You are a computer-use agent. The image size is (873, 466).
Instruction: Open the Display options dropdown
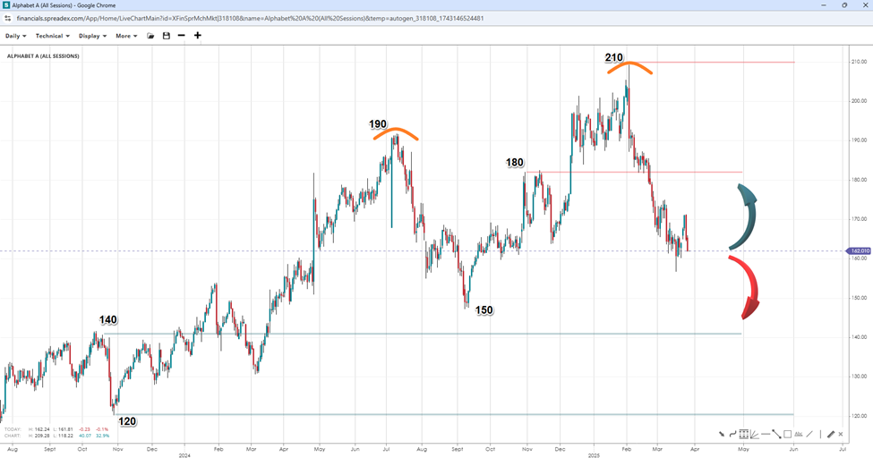(x=92, y=36)
